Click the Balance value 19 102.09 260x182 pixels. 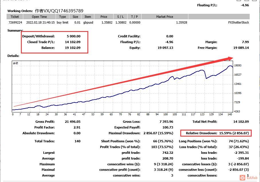click(73, 48)
